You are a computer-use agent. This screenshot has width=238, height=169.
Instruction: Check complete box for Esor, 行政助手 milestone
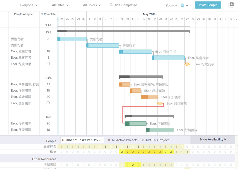click(48, 64)
